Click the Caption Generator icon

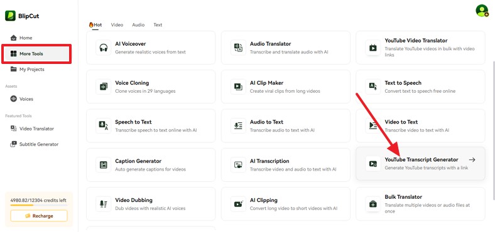click(104, 165)
